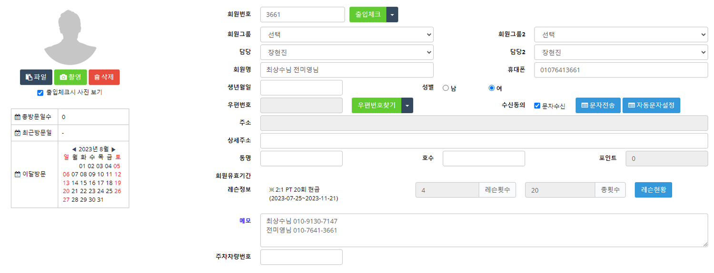
Task: Expand the 출입체크 dropdown arrow
Action: 392,15
